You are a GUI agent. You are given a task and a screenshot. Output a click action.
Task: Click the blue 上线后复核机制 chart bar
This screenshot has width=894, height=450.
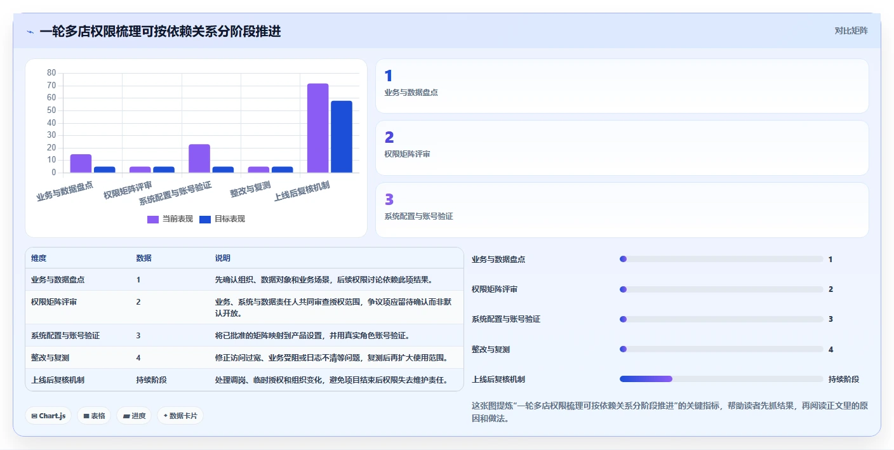[x=342, y=136]
